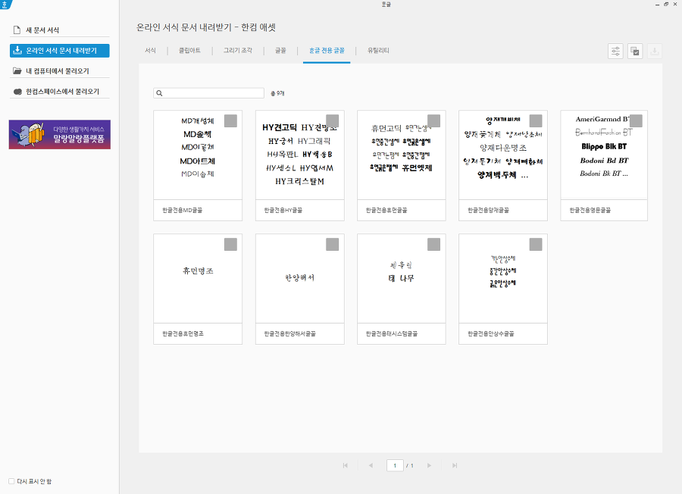Click the page number field showing 1
This screenshot has height=494, width=682.
point(395,465)
